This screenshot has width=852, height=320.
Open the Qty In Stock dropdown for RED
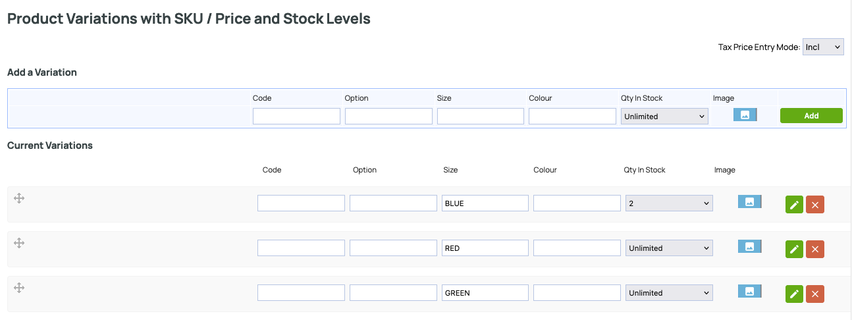669,248
